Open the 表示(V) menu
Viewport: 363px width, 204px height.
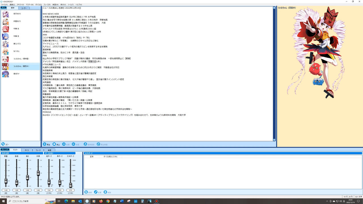[x=63, y=5]
